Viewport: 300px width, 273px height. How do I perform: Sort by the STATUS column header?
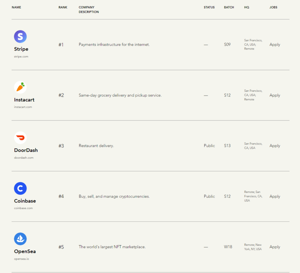coord(209,7)
